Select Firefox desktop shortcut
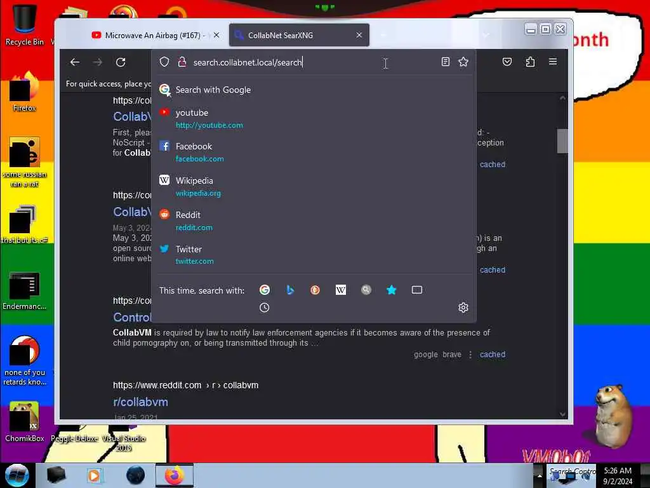This screenshot has height=488, width=650. click(25, 92)
